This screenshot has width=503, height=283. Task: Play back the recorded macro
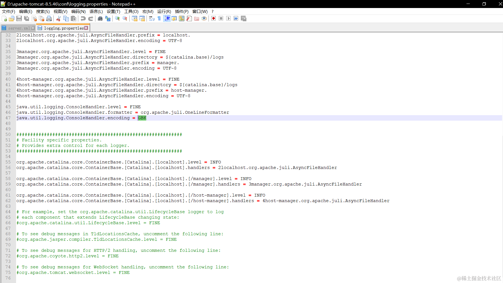tap(228, 18)
